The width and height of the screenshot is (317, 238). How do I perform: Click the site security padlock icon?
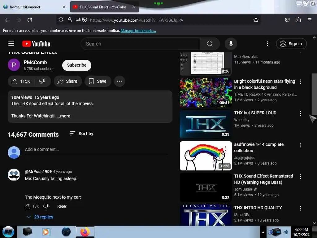[x=70, y=20]
